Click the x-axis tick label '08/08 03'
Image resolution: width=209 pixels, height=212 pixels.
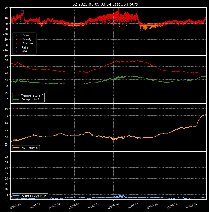(74, 206)
